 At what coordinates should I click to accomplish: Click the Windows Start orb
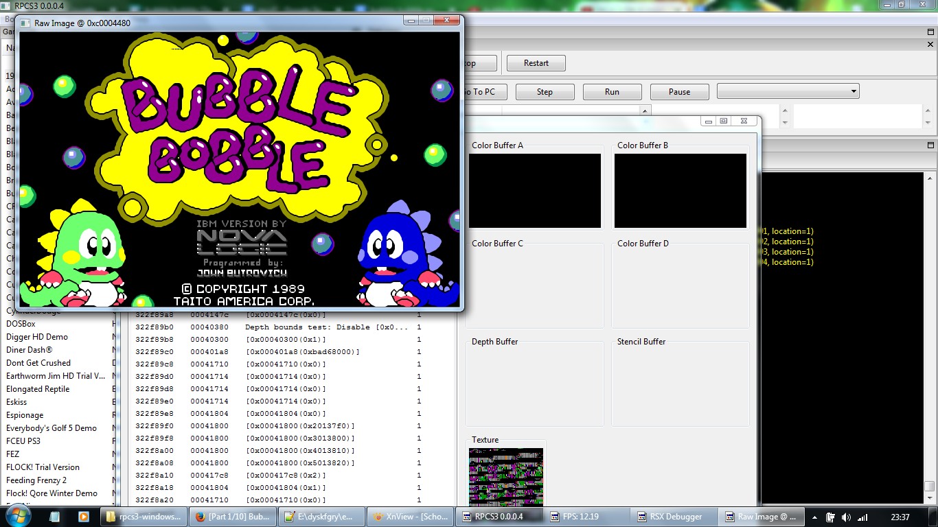tap(16, 517)
